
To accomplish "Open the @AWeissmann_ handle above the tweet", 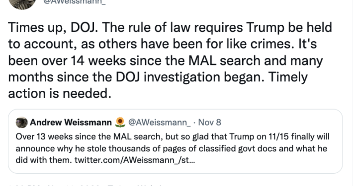I will coord(74,2).
